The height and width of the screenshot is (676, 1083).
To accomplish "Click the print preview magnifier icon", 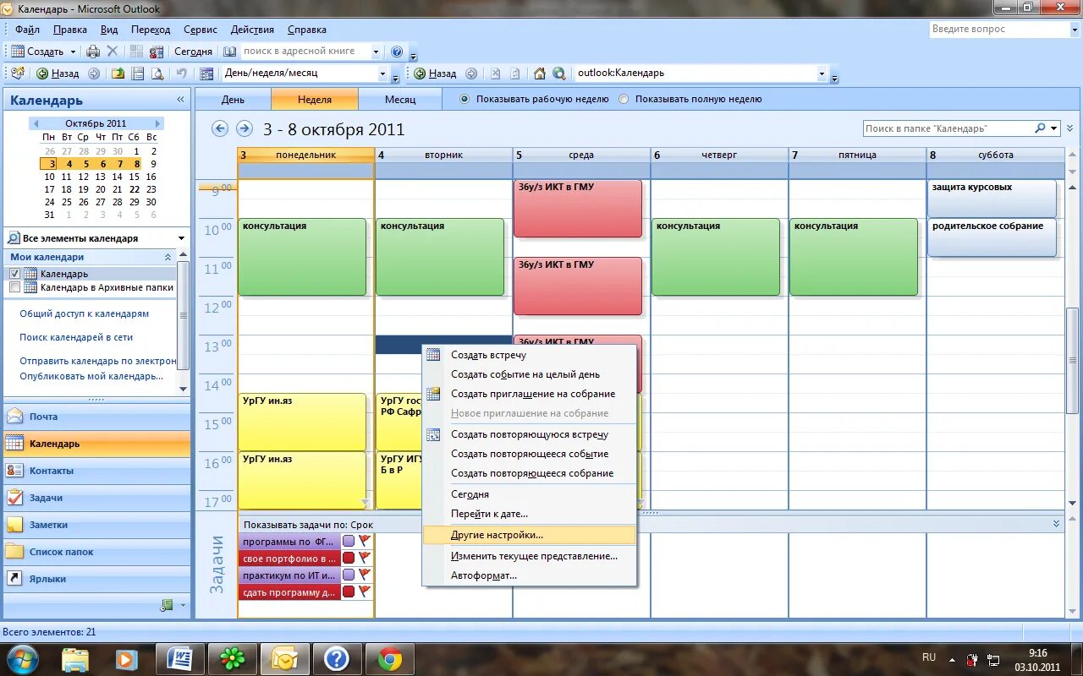I will pos(158,74).
